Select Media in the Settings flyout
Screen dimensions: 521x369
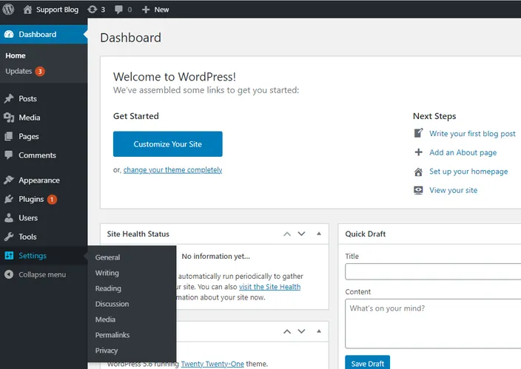pyautogui.click(x=105, y=319)
